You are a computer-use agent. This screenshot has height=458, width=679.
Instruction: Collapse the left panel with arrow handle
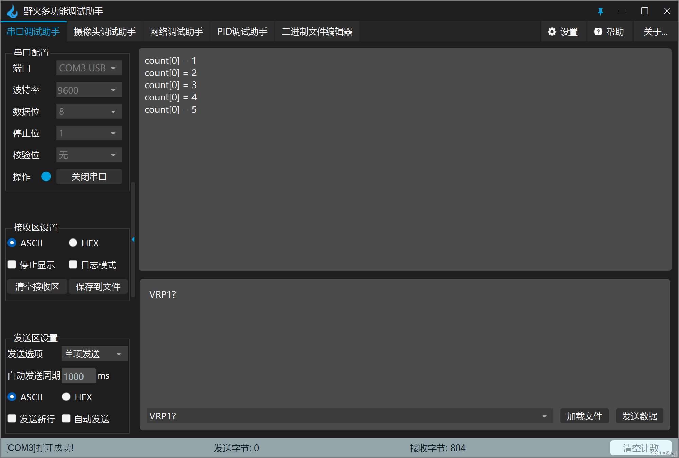133,240
